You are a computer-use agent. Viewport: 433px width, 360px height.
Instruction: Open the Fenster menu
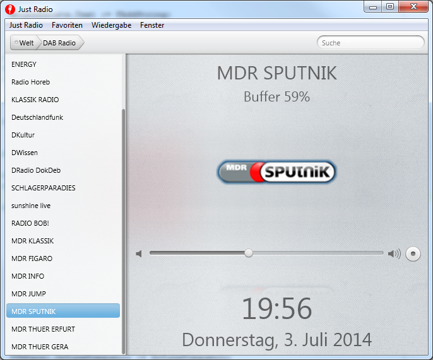click(x=152, y=25)
